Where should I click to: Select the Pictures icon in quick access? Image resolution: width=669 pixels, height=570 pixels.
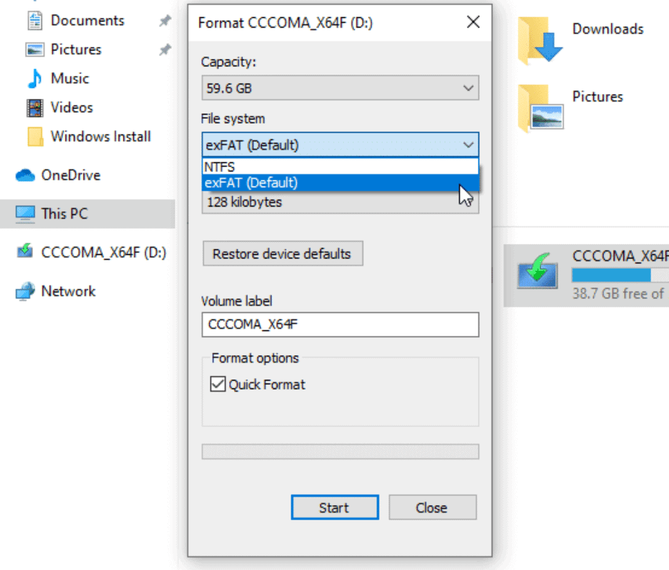coord(35,50)
